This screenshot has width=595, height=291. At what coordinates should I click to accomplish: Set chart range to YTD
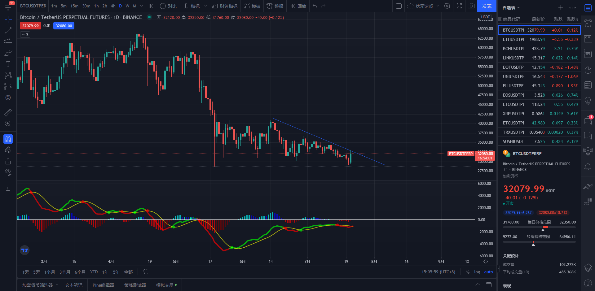point(94,272)
